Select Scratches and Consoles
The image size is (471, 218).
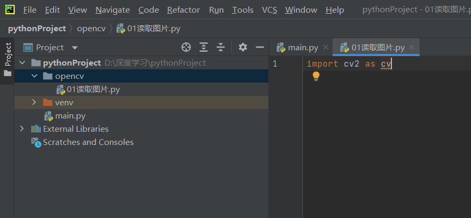click(141, 142)
